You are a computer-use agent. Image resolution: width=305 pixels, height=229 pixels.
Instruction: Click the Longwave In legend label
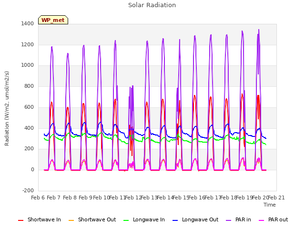point(149,219)
